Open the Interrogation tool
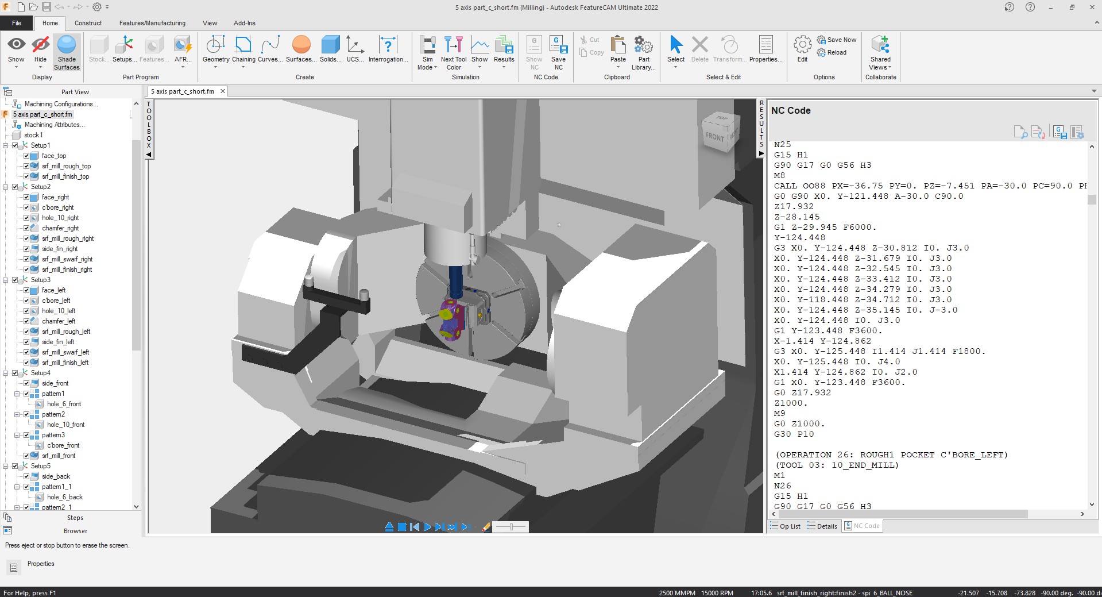The image size is (1102, 597). (388, 49)
